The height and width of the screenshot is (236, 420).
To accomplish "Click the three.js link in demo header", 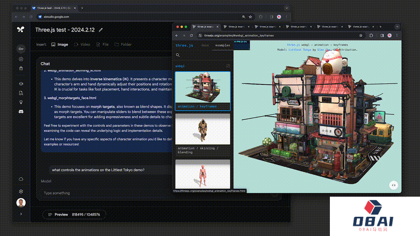I will pyautogui.click(x=293, y=45).
